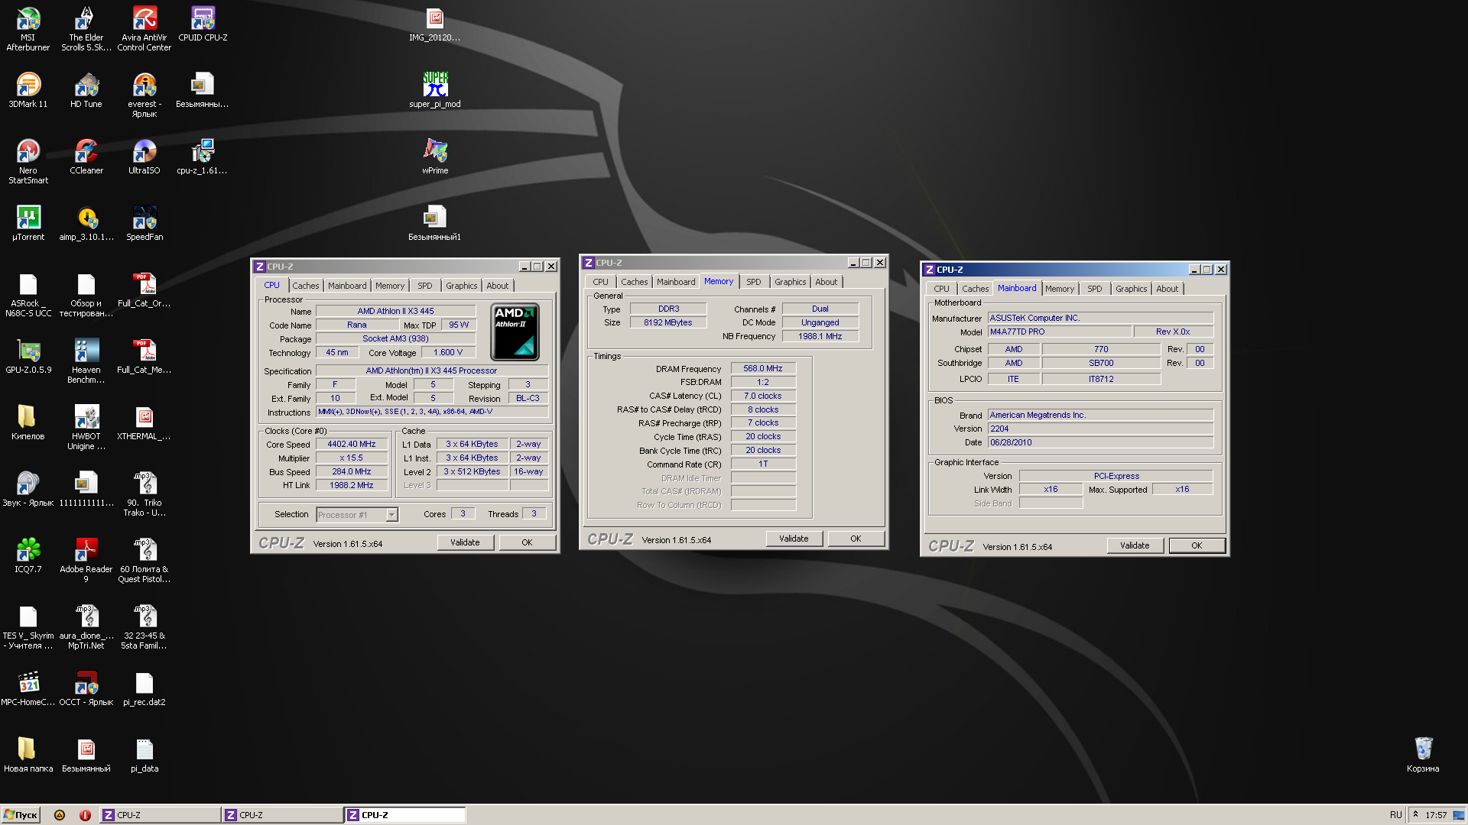The height and width of the screenshot is (825, 1468).
Task: Open aimp_3.10 installer icon
Action: point(86,223)
